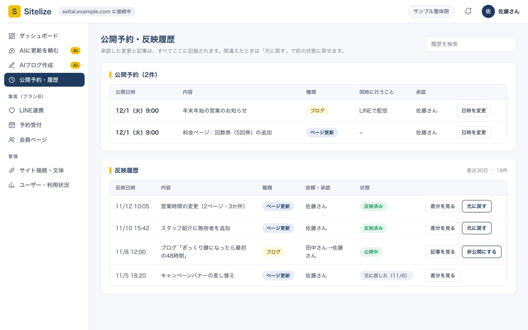
Task: Change date for 料金ページ 回数券 row
Action: [474, 133]
